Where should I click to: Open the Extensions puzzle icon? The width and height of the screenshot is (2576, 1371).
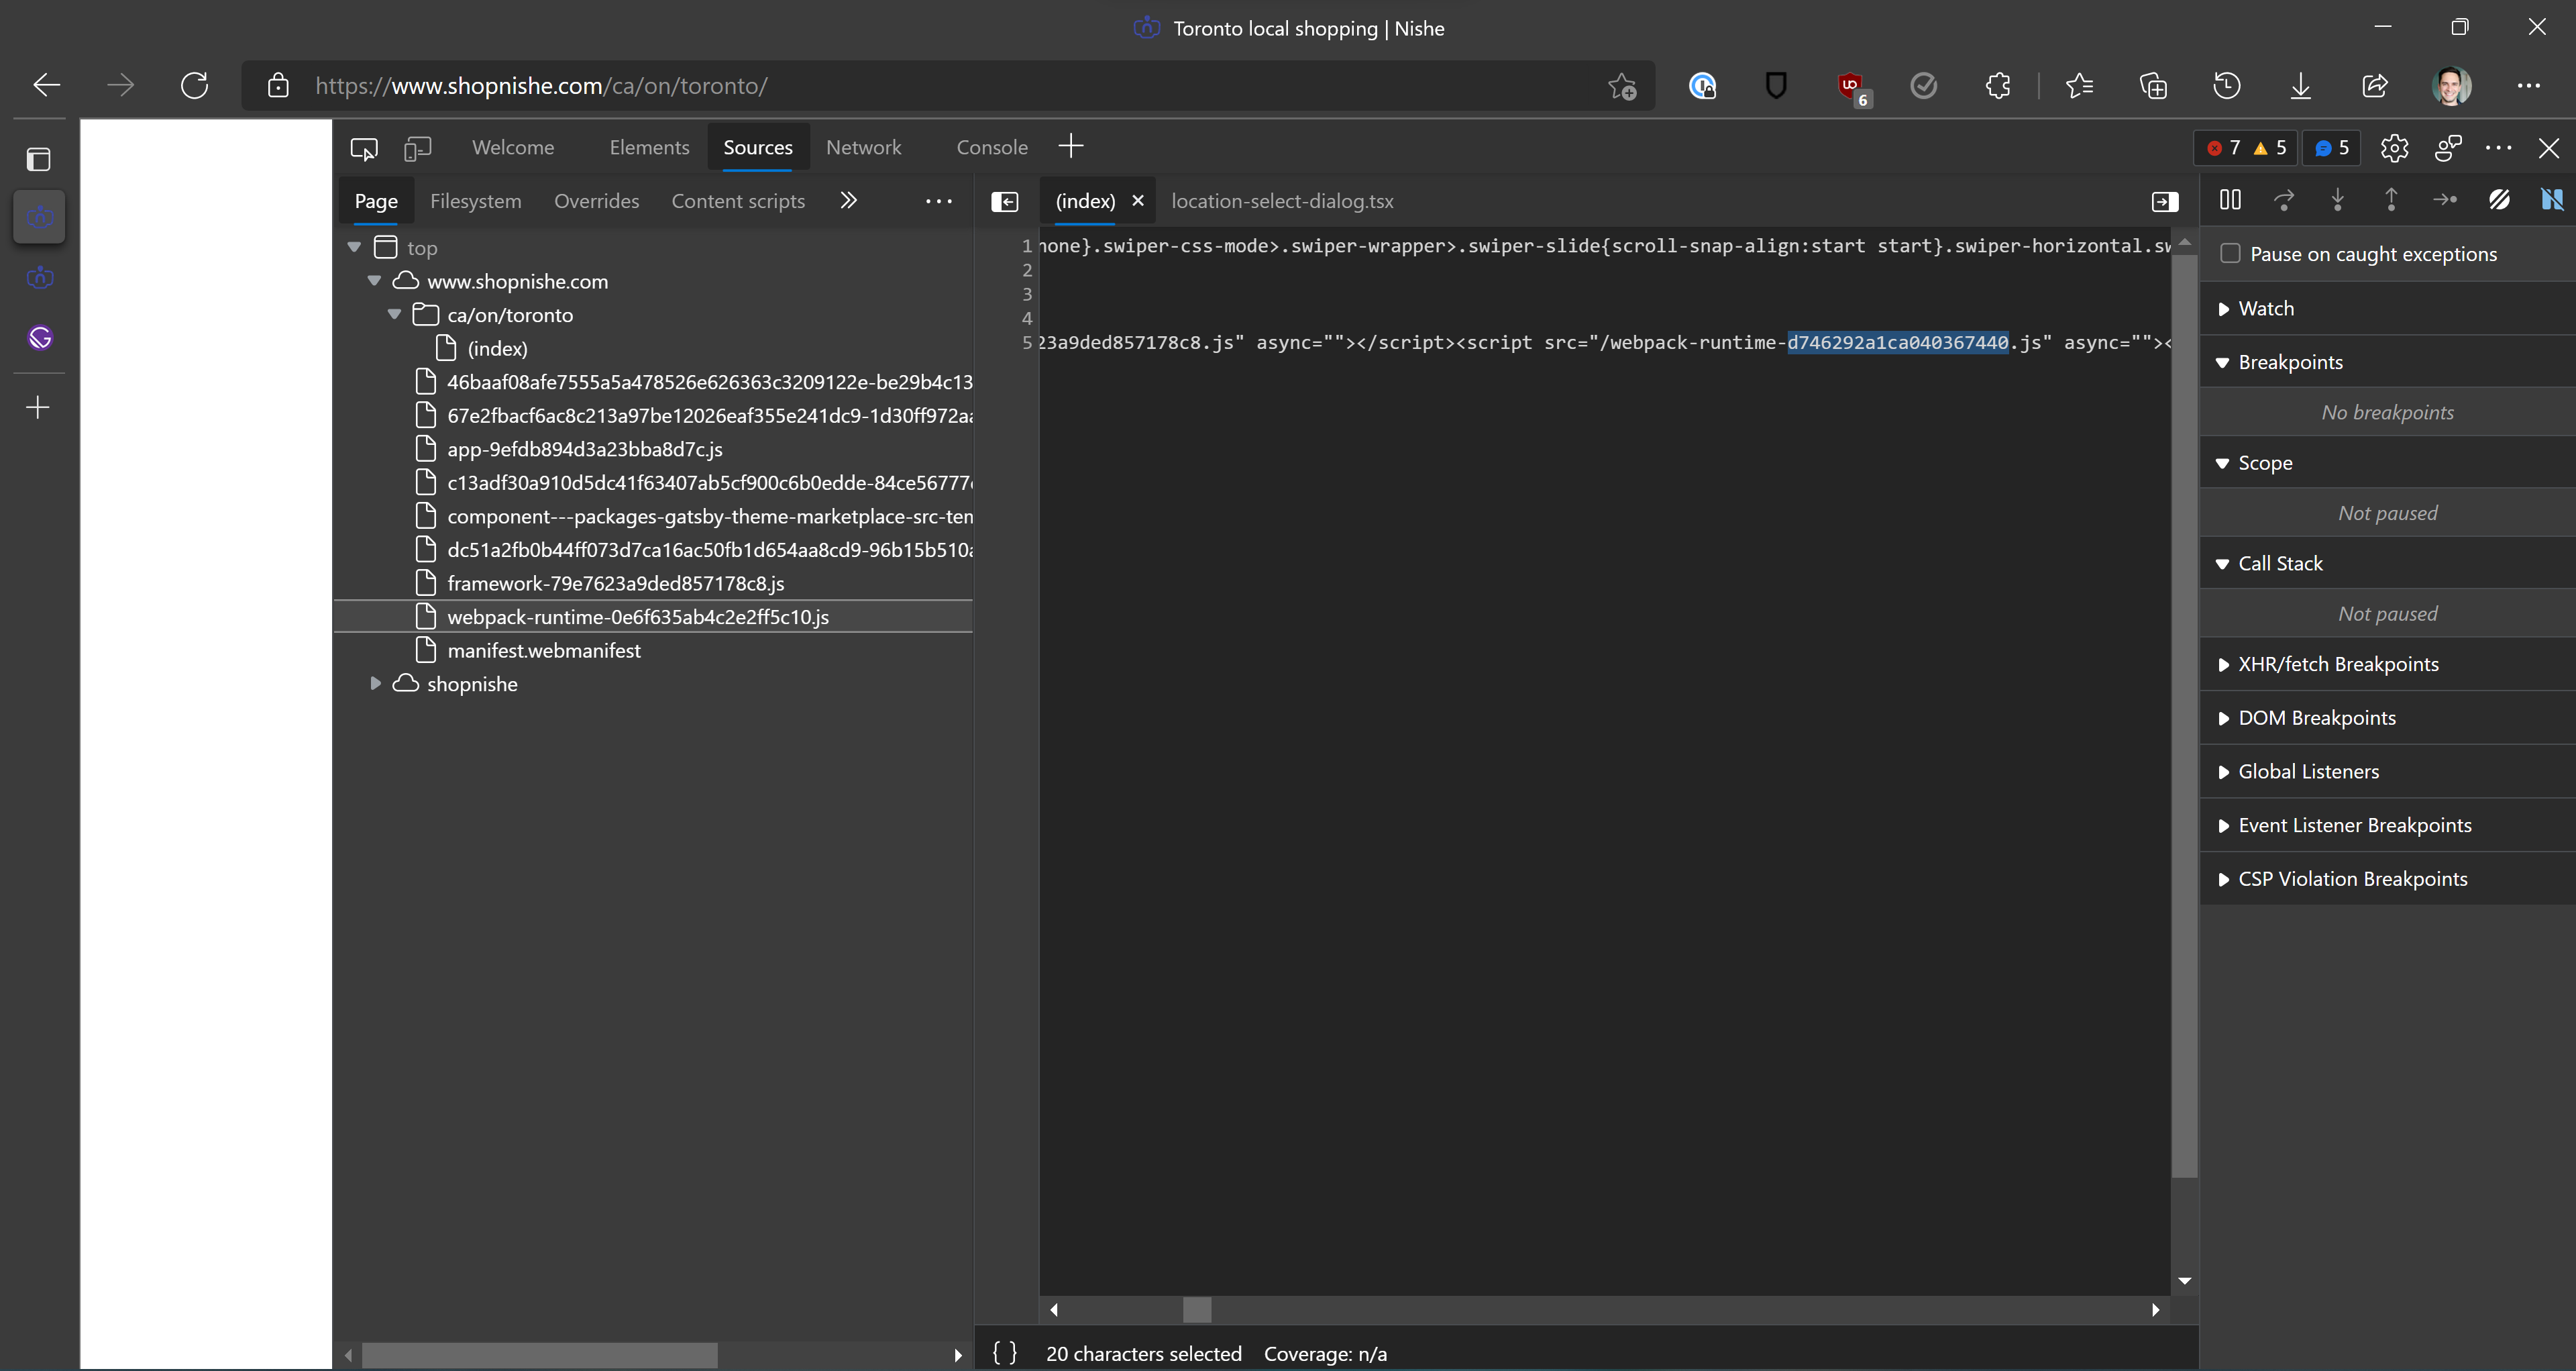click(1997, 86)
